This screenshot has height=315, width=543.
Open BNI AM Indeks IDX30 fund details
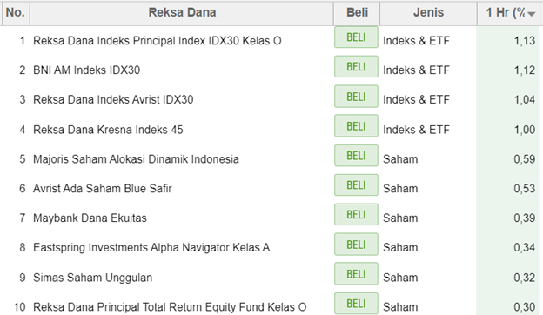click(86, 70)
